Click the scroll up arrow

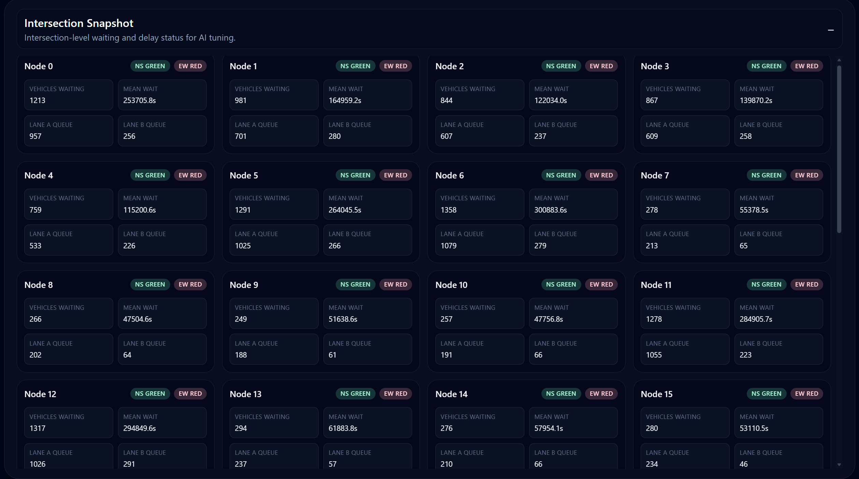[x=839, y=60]
